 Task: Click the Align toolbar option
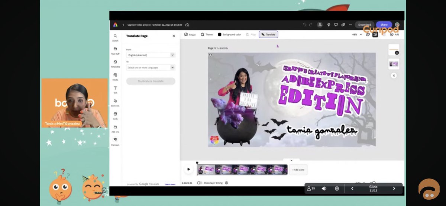[251, 35]
